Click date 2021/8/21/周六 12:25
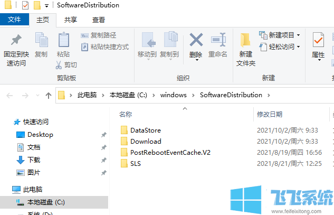The image size is (334, 215). 289,163
